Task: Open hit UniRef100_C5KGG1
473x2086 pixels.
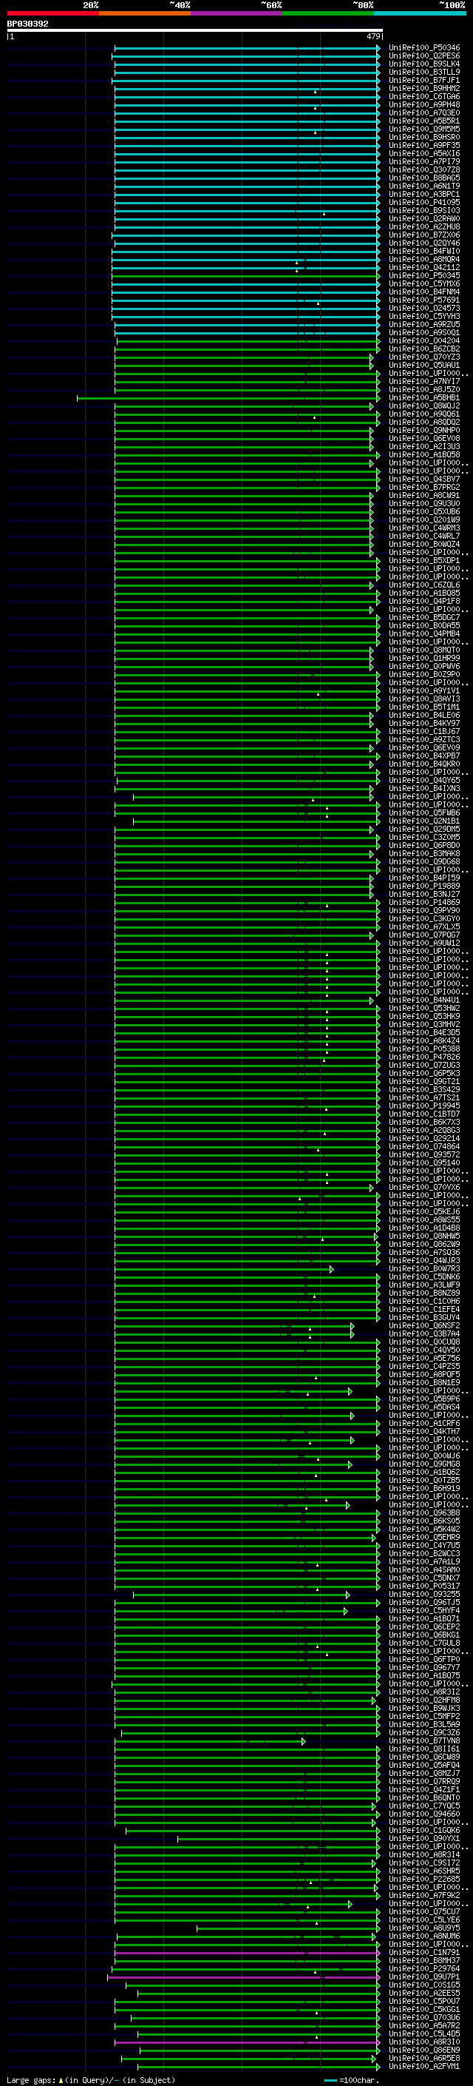Action: 424,2009
